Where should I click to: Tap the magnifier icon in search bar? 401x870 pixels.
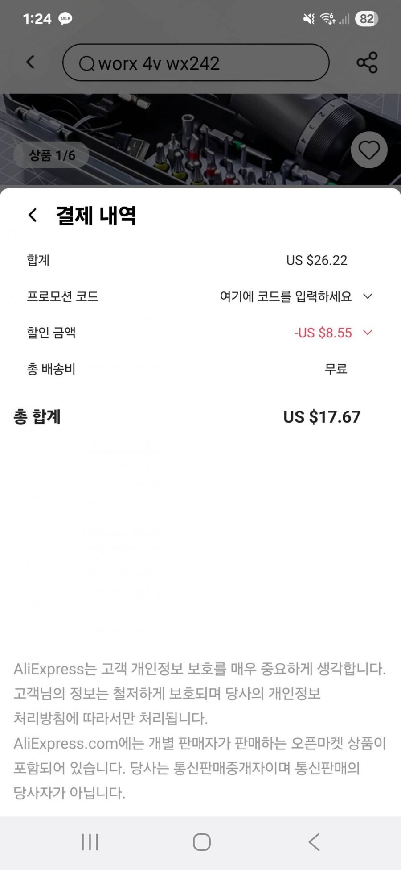87,63
